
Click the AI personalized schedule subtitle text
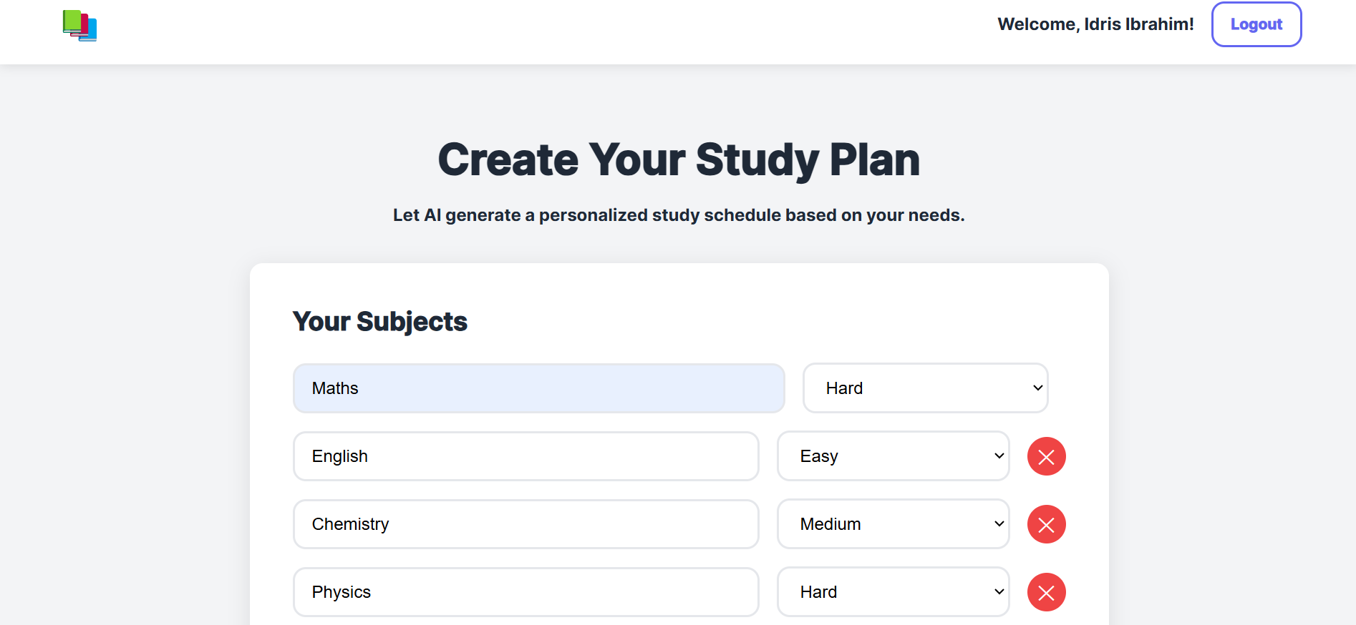coord(679,215)
